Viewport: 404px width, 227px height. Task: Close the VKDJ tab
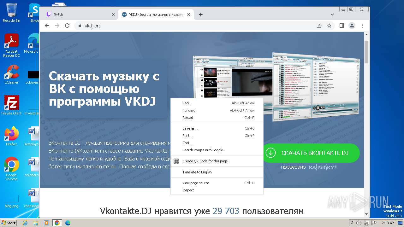[x=189, y=15]
